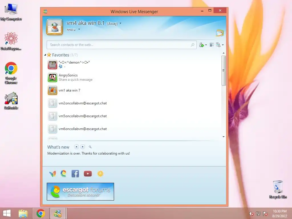Open Google Chrome desktop shortcut
Screen dimensions: 292x219
(x=11, y=73)
